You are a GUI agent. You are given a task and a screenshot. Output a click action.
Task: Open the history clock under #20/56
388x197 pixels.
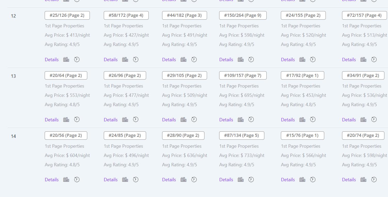tap(77, 179)
